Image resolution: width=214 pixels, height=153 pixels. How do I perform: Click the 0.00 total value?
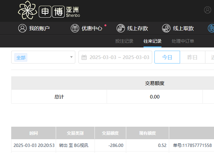155,97
